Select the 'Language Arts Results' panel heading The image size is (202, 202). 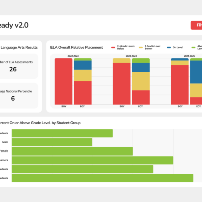pyautogui.click(x=19, y=47)
